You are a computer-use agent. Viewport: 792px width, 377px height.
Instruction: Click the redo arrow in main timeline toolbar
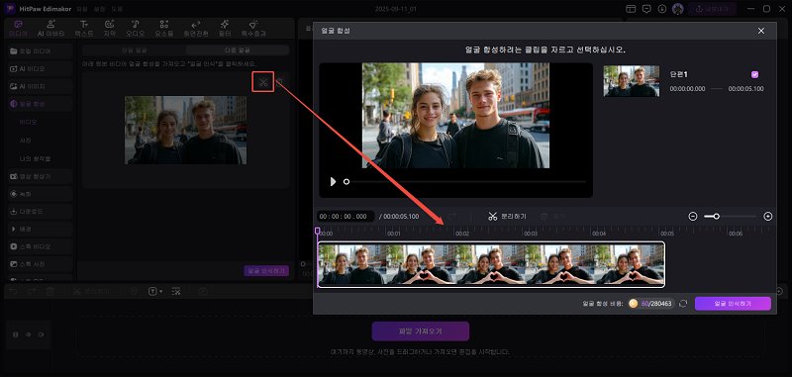[x=32, y=291]
